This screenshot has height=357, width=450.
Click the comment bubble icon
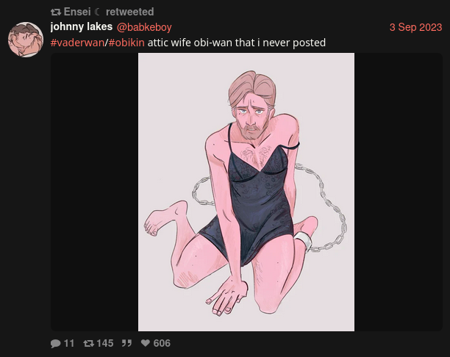pyautogui.click(x=56, y=343)
